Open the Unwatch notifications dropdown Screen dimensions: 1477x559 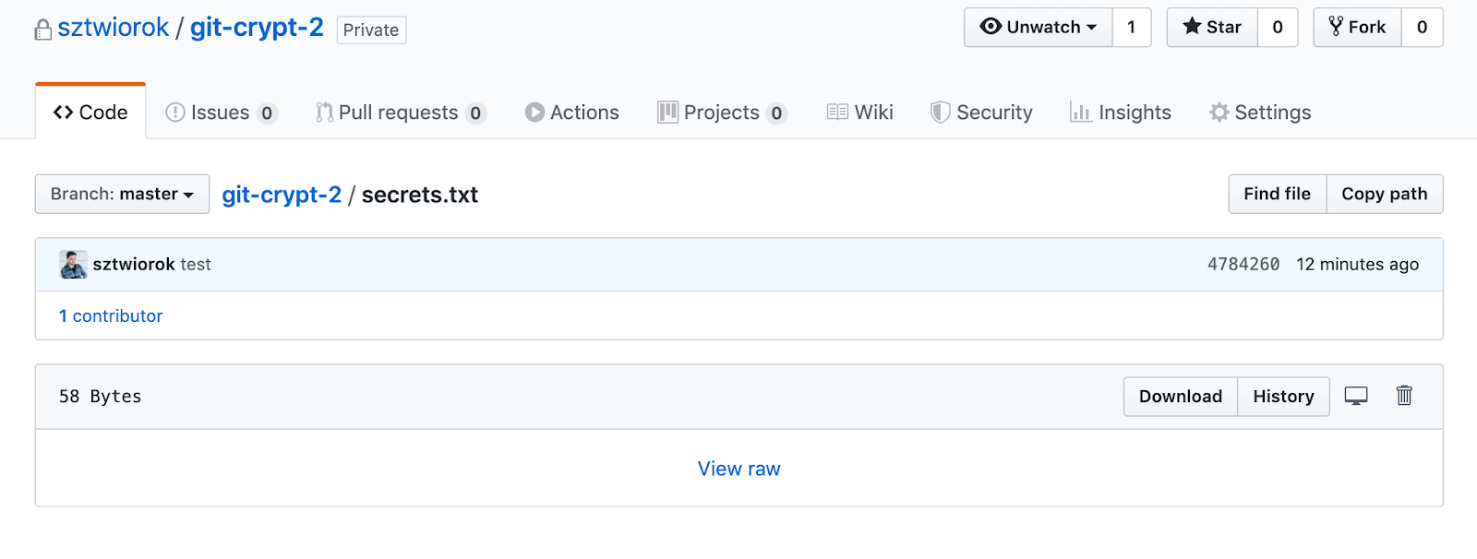pos(1038,27)
